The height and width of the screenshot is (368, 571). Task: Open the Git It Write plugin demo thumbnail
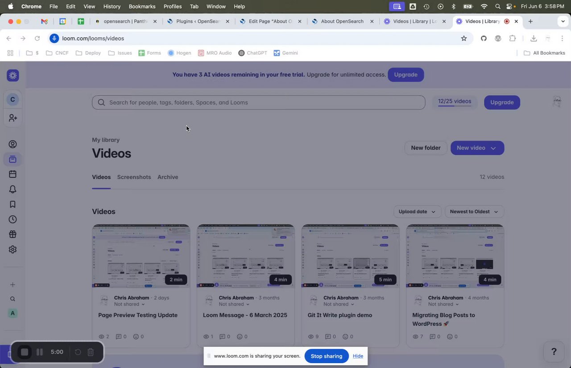350,256
